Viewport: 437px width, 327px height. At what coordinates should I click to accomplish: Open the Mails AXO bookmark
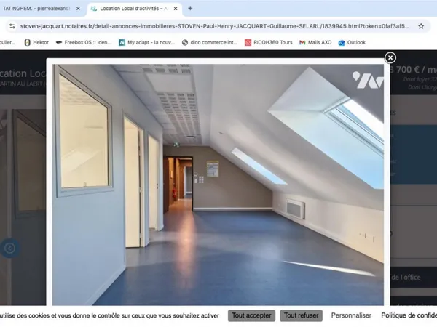tap(315, 43)
